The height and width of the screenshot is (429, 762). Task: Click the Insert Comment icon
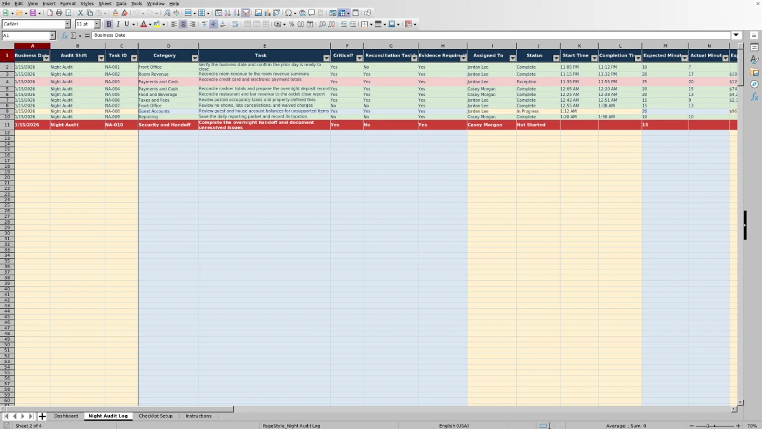pyautogui.click(x=312, y=13)
